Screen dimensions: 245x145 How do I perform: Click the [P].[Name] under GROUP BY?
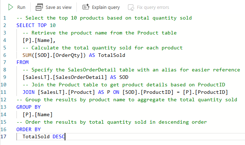click(37, 115)
